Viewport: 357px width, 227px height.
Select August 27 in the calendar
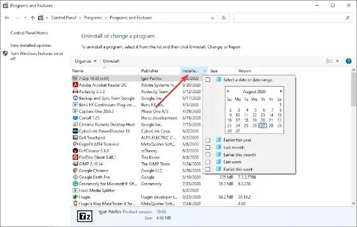point(263,125)
